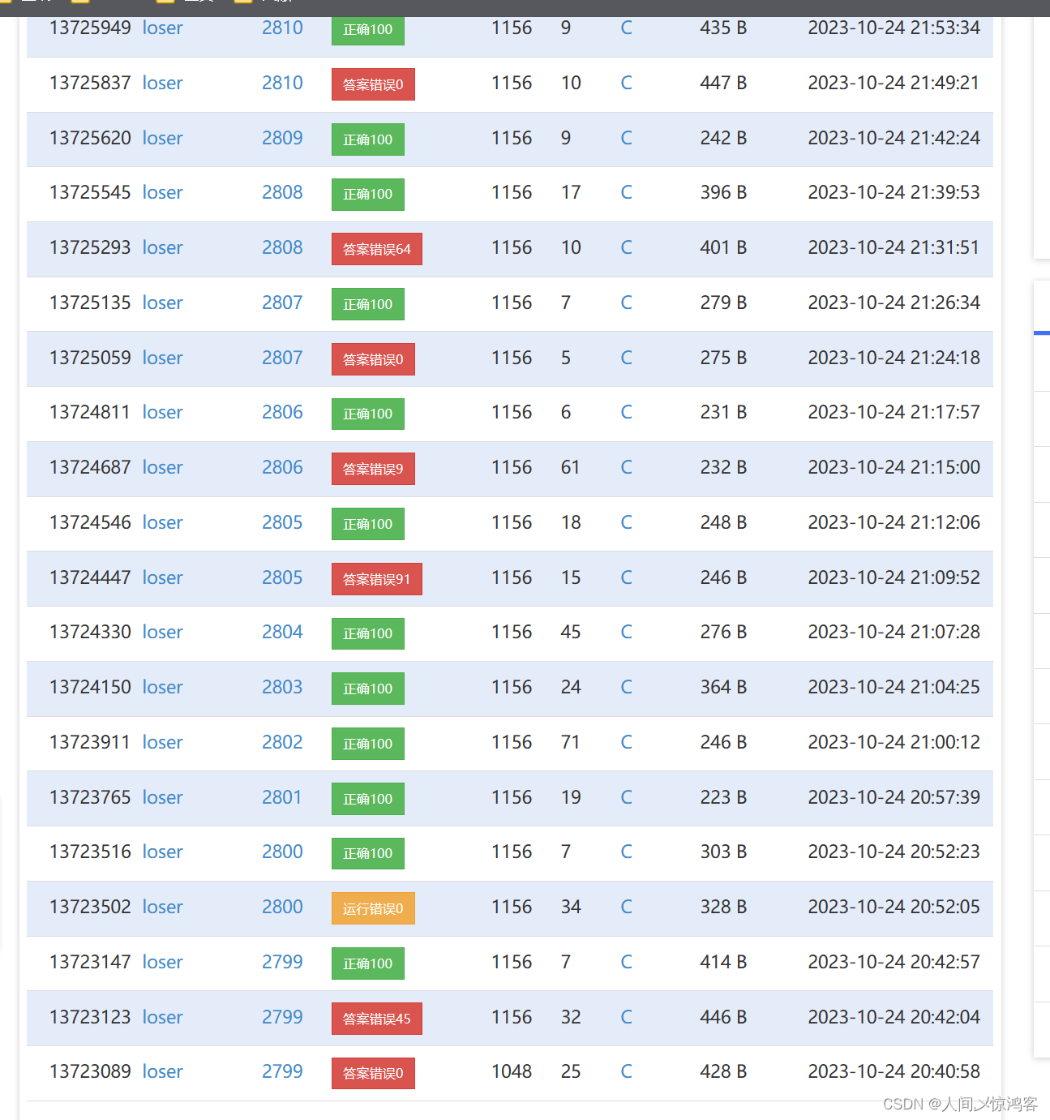Open loser user link in row 13723911
1050x1120 pixels.
(x=162, y=742)
